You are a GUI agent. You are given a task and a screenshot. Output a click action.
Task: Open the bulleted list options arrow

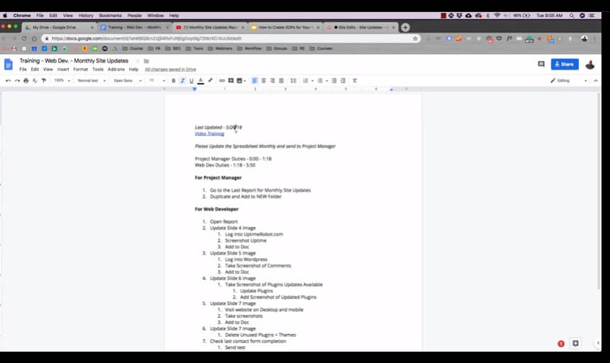[327, 81]
